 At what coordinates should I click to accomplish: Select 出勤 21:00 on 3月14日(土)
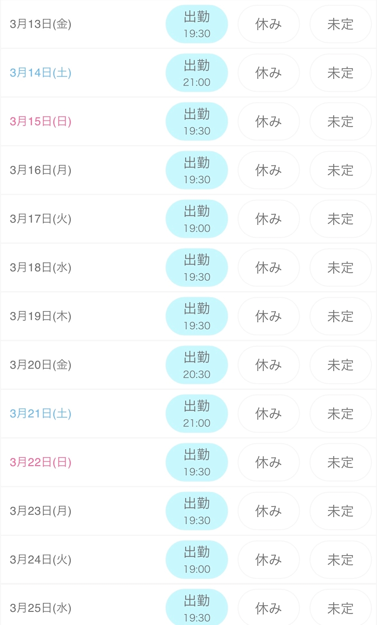tap(197, 73)
